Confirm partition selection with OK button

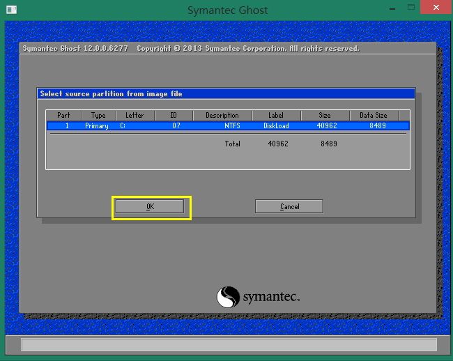pyautogui.click(x=150, y=206)
